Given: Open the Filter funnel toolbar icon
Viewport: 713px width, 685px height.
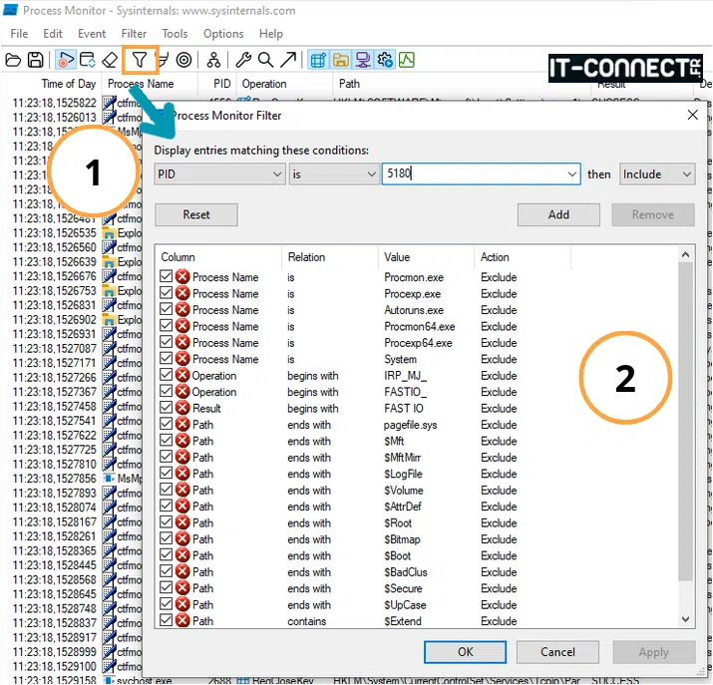Looking at the screenshot, I should pyautogui.click(x=140, y=60).
